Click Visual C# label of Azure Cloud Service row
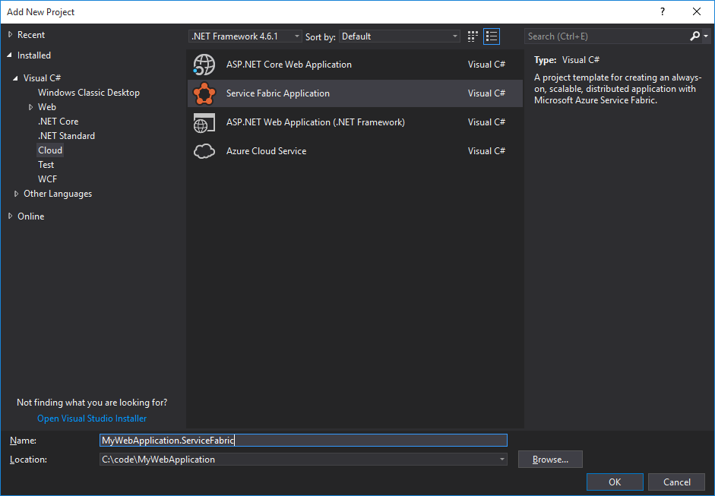Viewport: 715px width, 496px height. (x=486, y=151)
